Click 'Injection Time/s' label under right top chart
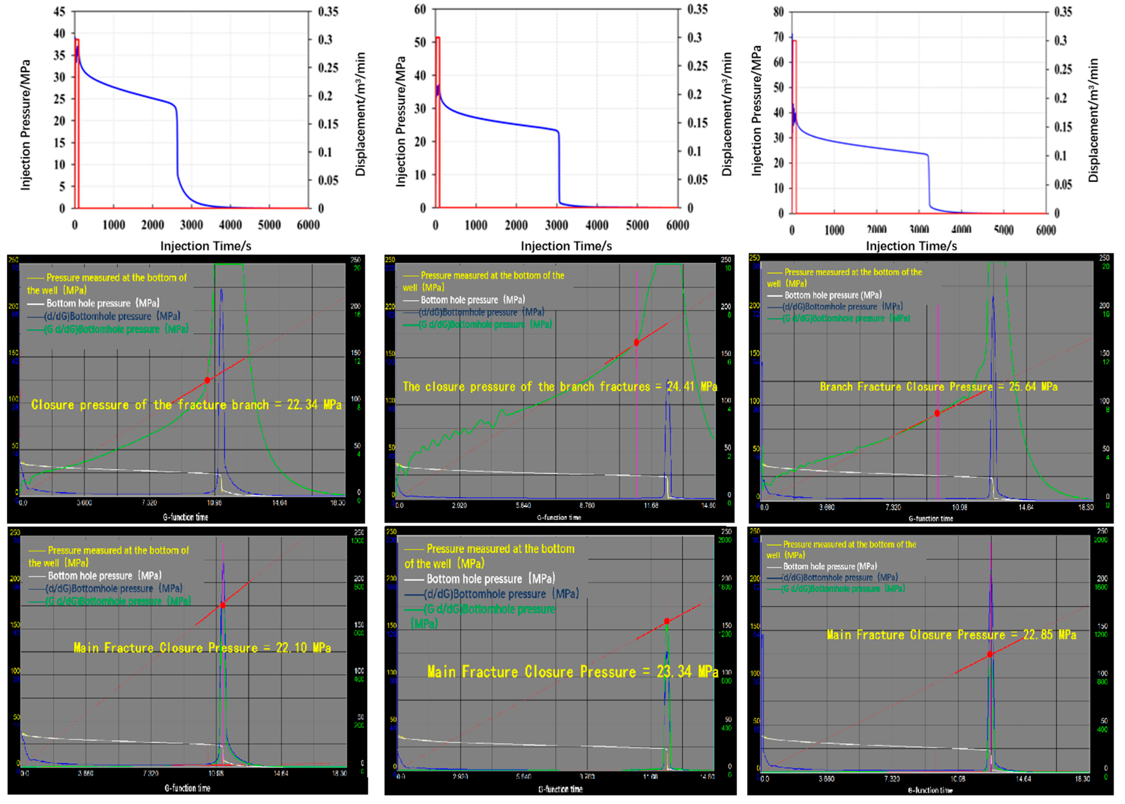This screenshot has width=1125, height=804. coord(911,246)
